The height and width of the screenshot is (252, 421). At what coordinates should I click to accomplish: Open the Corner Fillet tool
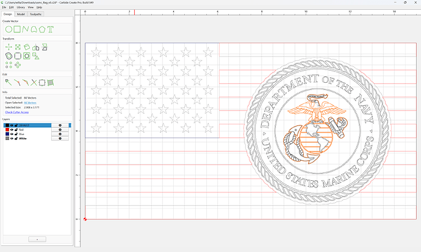[18, 56]
